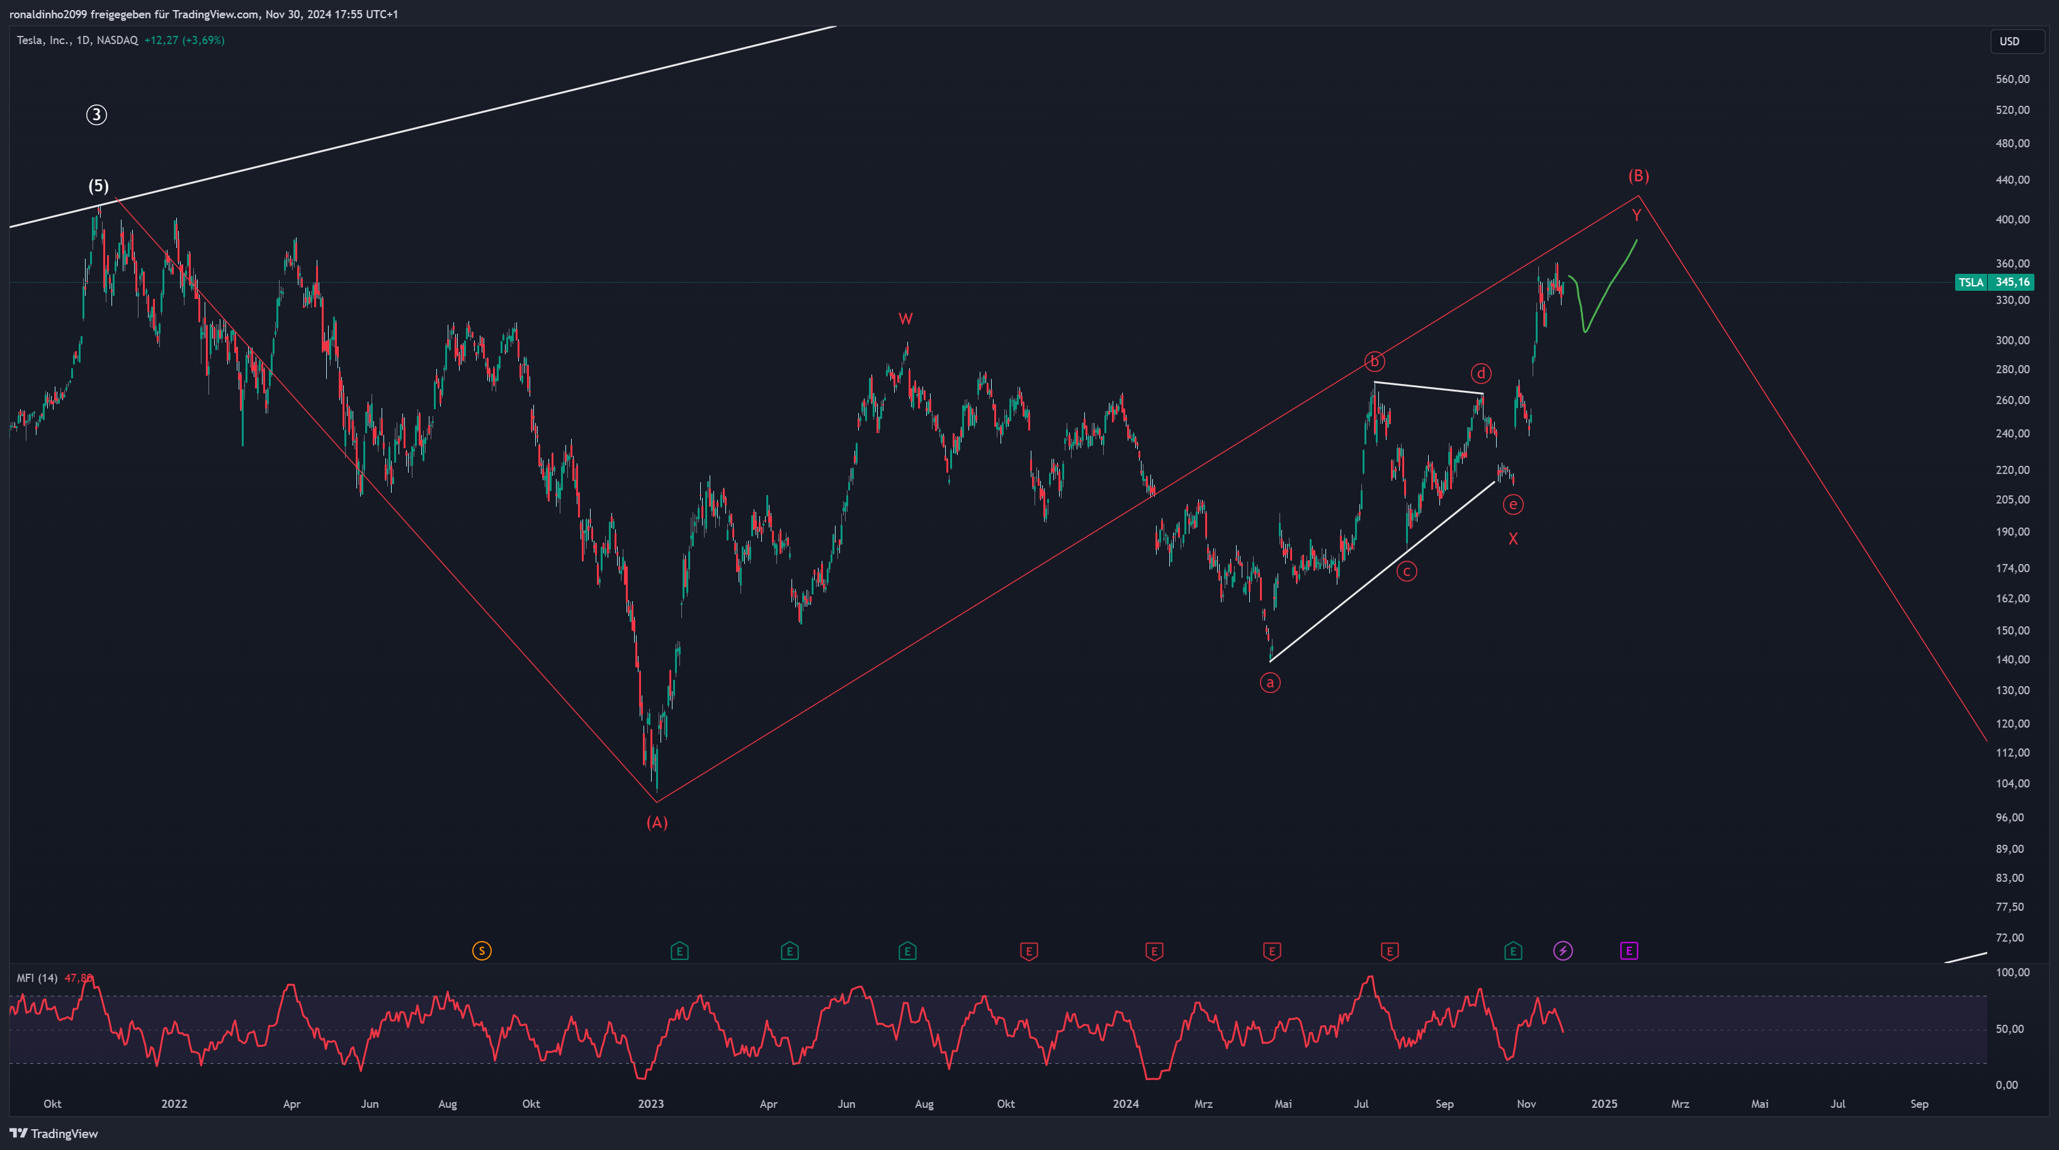Click the circled red 'b' wave label

tap(1374, 362)
